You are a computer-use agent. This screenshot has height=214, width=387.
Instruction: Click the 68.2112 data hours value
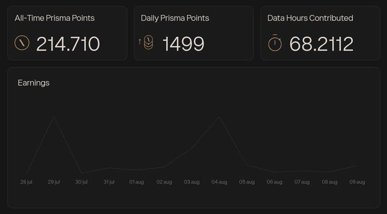tap(322, 44)
